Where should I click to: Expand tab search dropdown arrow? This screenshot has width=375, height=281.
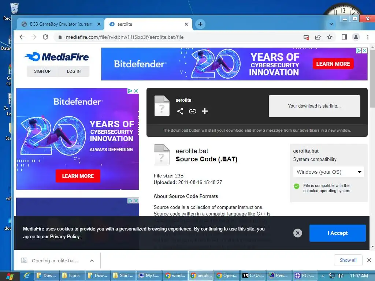(x=331, y=24)
